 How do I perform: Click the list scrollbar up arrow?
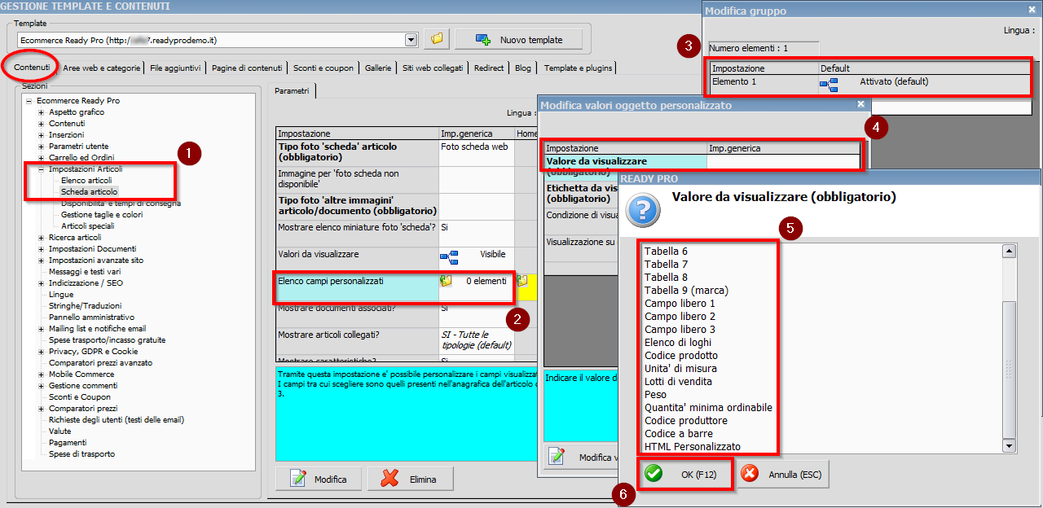click(1010, 251)
